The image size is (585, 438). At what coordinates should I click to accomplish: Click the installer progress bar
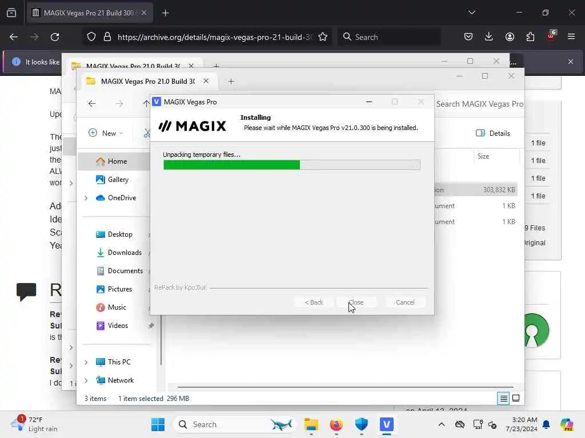[292, 165]
